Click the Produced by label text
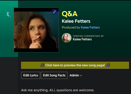Viewport: 131px width, 94px height. (71, 27)
